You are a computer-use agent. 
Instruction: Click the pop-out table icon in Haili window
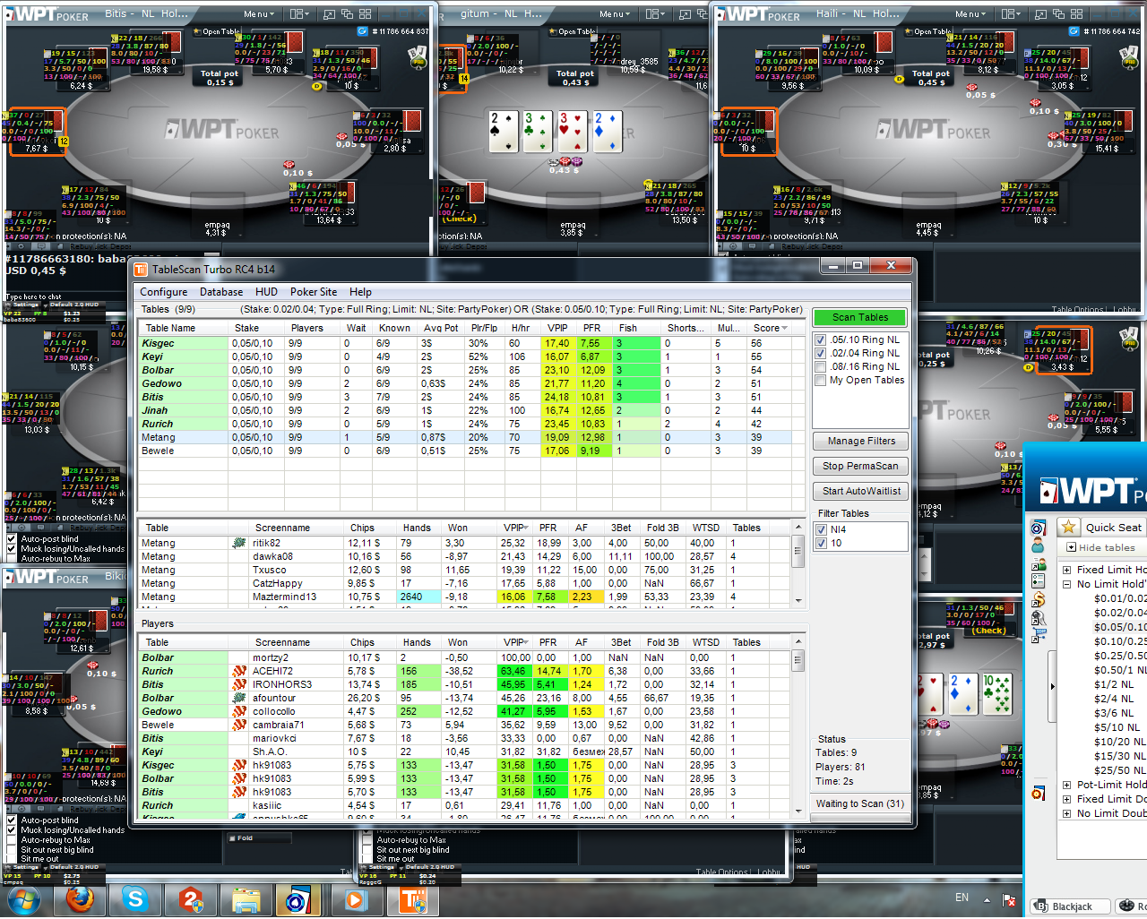click(x=1040, y=14)
